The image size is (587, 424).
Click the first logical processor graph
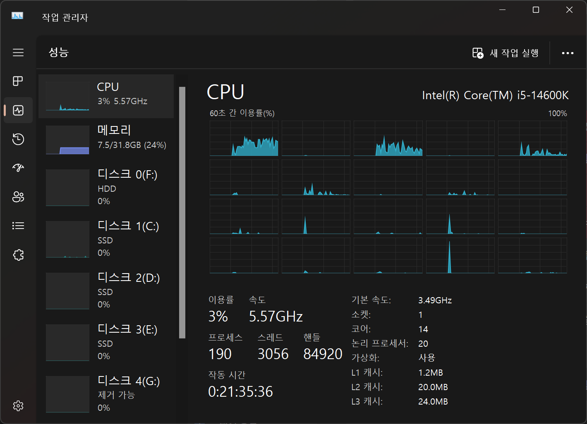(x=244, y=138)
